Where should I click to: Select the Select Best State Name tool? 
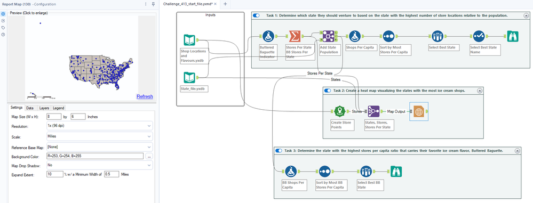click(479, 36)
